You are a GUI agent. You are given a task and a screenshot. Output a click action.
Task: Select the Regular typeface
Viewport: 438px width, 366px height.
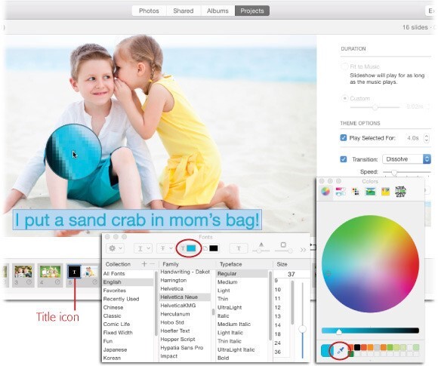pos(242,274)
